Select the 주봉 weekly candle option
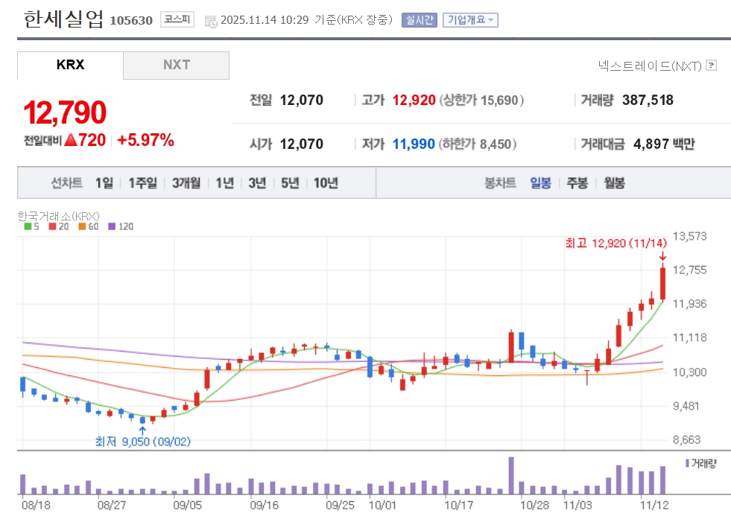731x528 pixels. pyautogui.click(x=577, y=183)
